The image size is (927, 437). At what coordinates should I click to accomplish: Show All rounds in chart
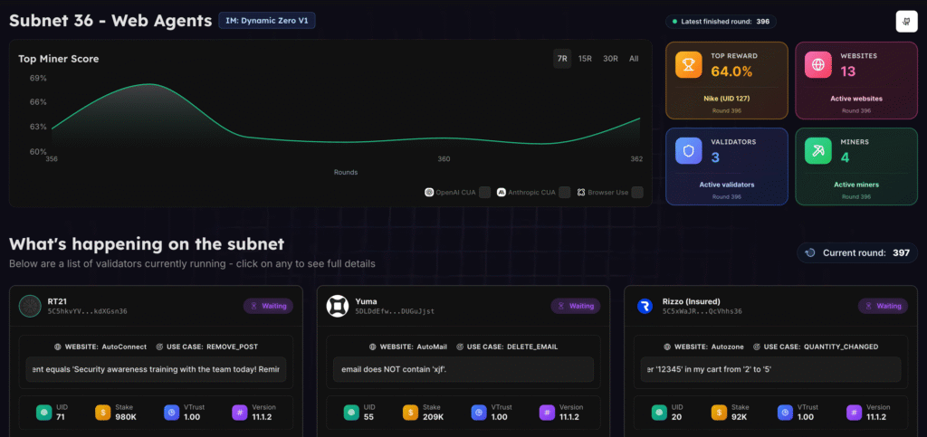tap(634, 59)
